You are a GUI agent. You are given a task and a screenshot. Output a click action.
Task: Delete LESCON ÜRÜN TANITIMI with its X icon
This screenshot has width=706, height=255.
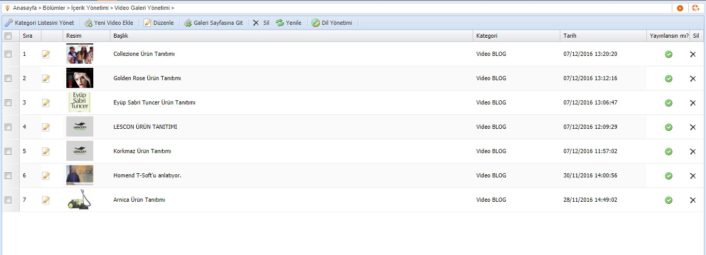[693, 127]
